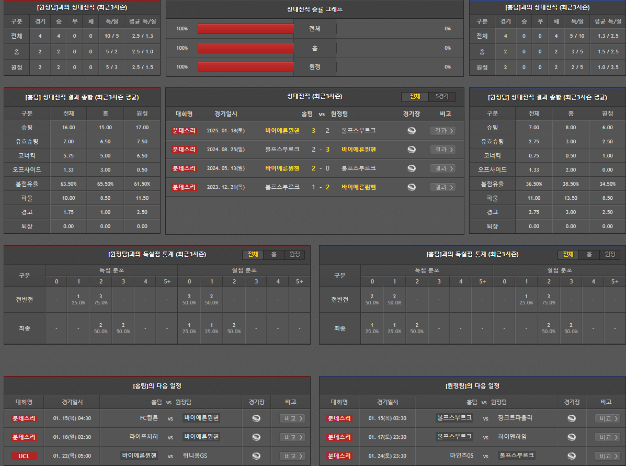Select 원정 filter in right goal statistics
The height and width of the screenshot is (466, 626).
tap(610, 255)
